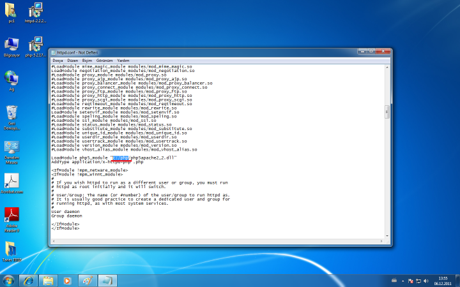
Task: Select the pc1 desktop icon
Action: coord(11,11)
